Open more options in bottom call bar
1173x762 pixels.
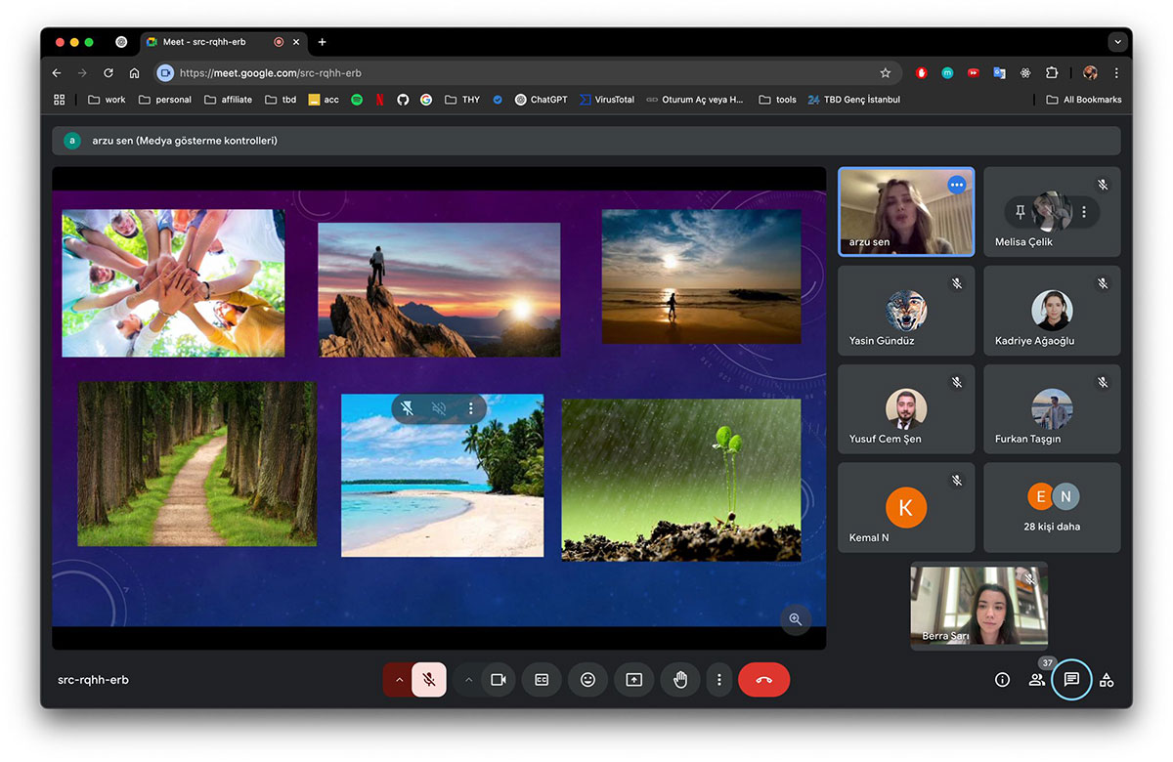(719, 680)
